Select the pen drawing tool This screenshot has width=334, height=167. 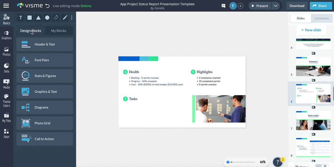[65, 17]
